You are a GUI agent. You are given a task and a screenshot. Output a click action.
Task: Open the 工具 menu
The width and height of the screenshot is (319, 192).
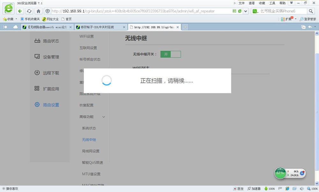[272, 3]
